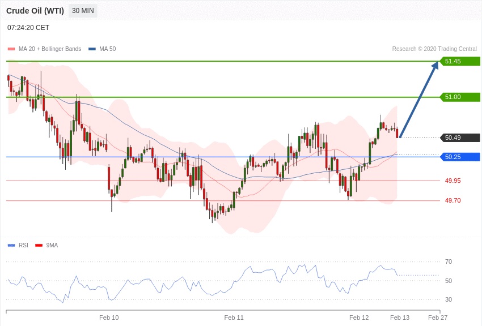Click the red 49.95 support label
This screenshot has width=482, height=326.
tap(453, 181)
